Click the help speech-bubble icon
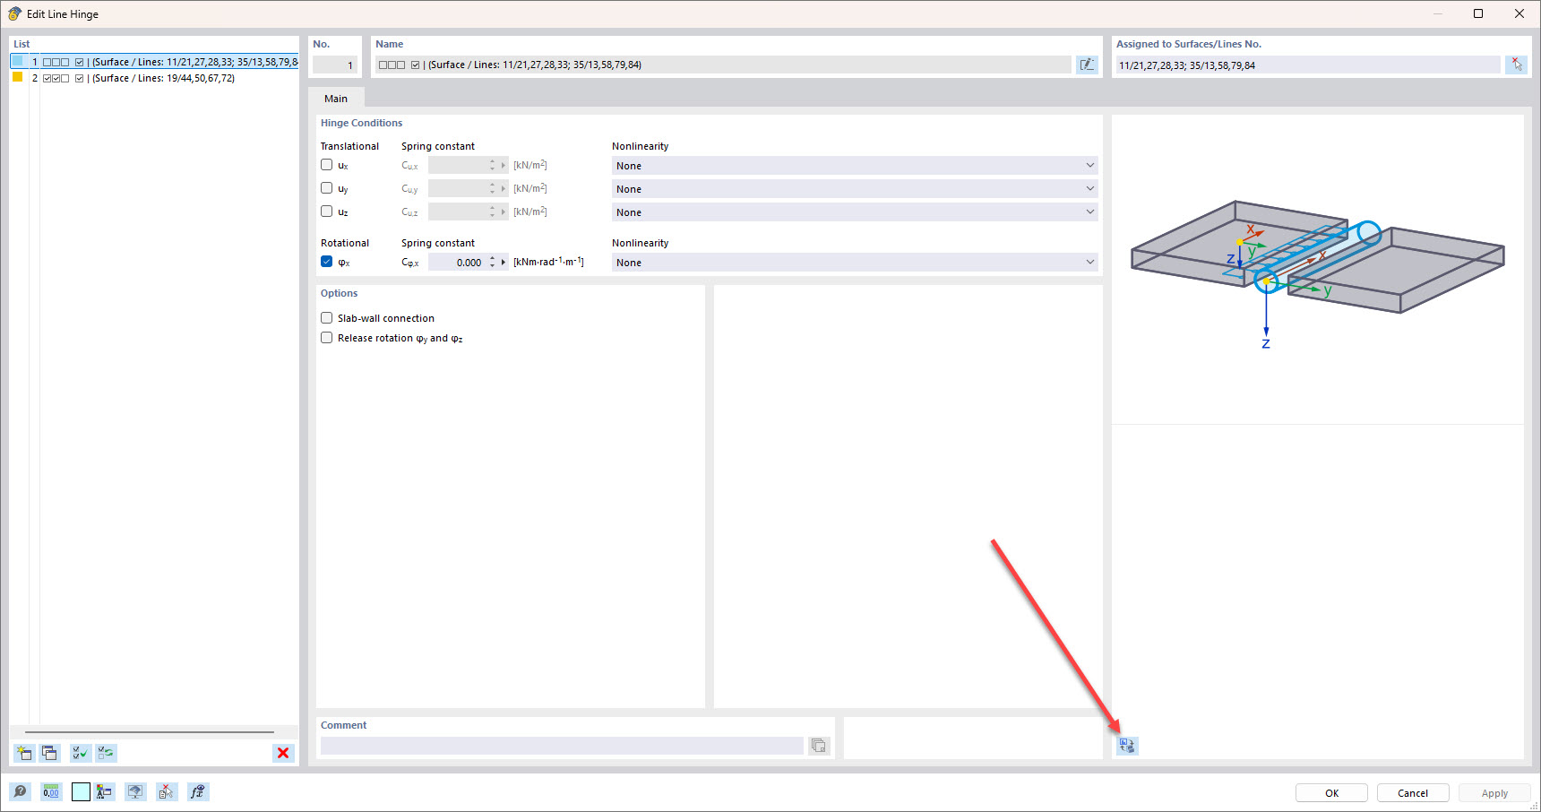Image resolution: width=1541 pixels, height=812 pixels. tap(21, 792)
